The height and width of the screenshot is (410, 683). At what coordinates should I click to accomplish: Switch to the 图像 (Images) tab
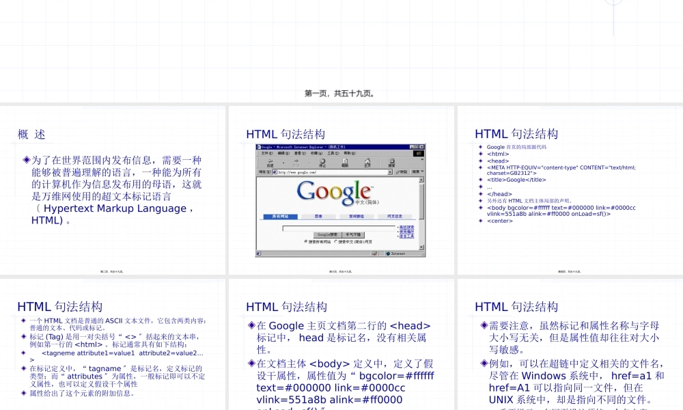tap(318, 216)
